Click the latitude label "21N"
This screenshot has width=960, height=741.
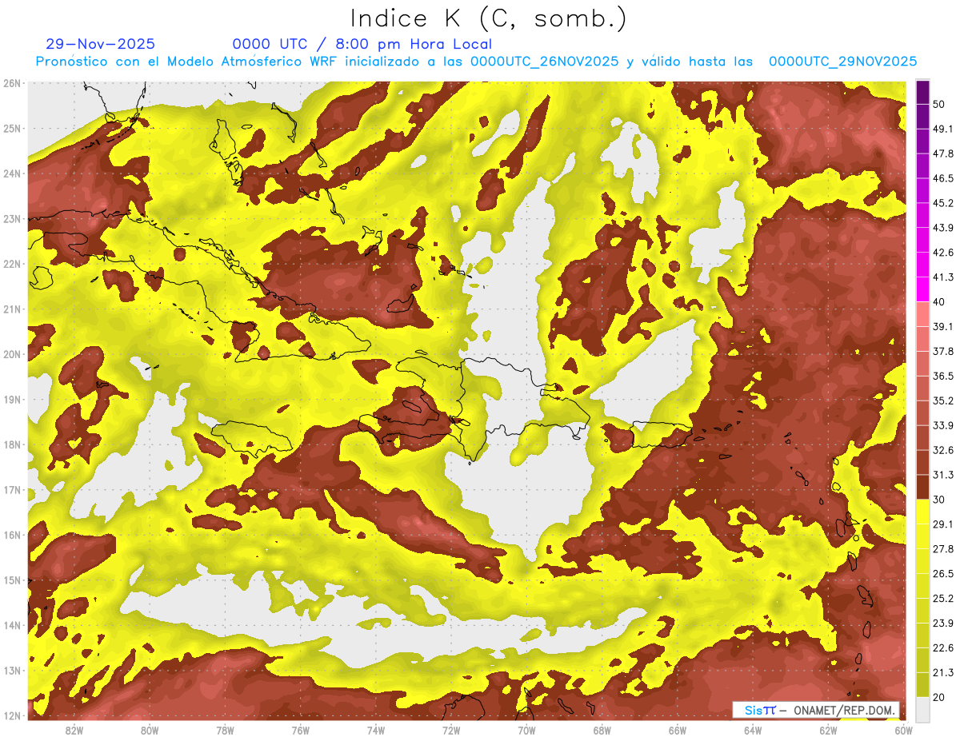tap(12, 309)
